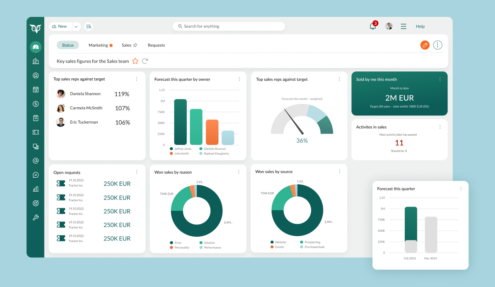Open settings via the wrench sidebar icon

36,217
